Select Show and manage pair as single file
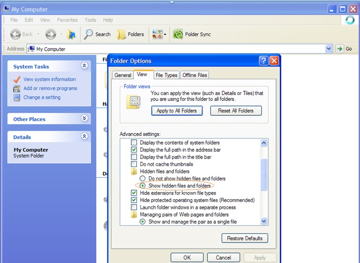This screenshot has height=263, width=360. tap(143, 222)
